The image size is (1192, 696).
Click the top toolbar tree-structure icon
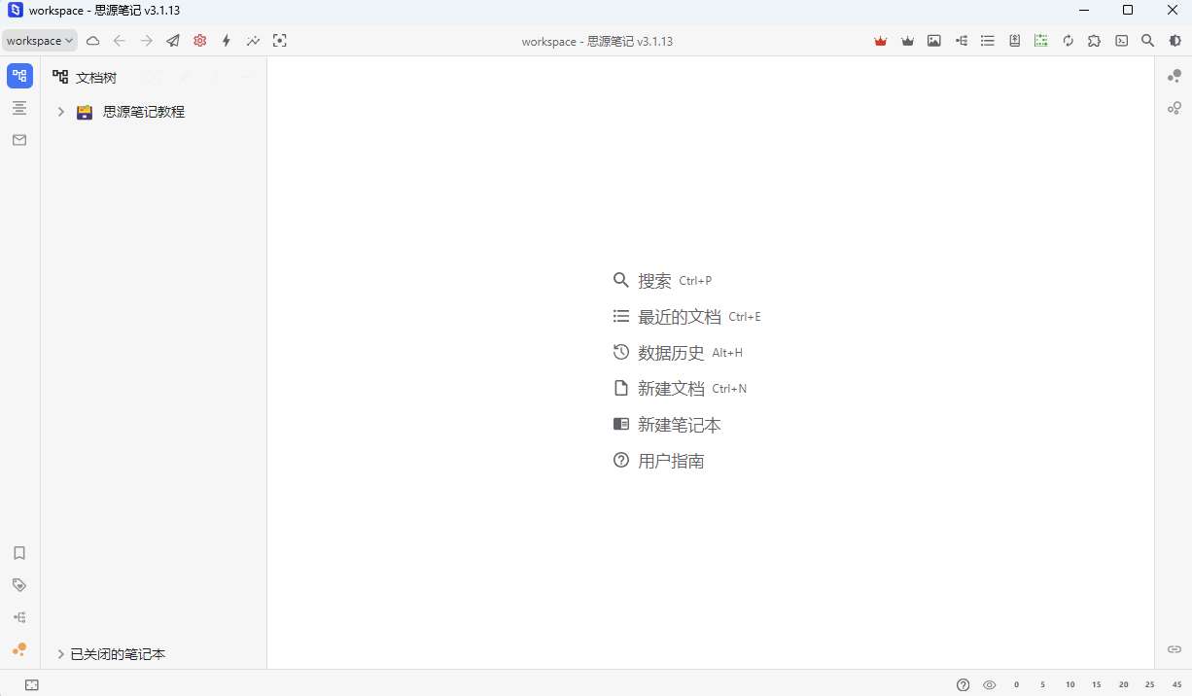click(961, 41)
